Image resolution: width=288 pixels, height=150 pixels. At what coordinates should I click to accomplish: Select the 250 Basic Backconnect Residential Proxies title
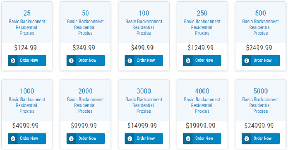coord(202,23)
